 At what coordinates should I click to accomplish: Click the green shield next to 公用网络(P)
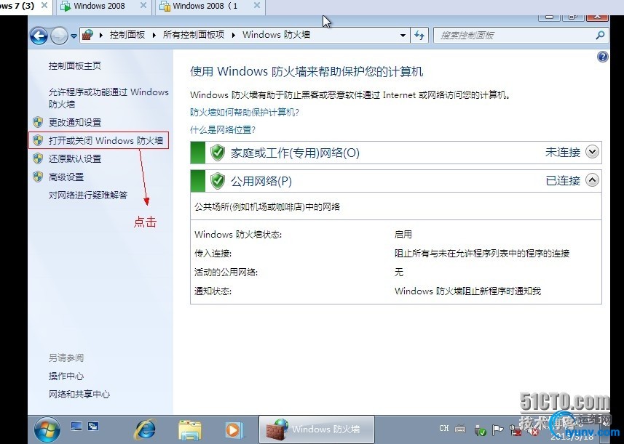coord(218,181)
